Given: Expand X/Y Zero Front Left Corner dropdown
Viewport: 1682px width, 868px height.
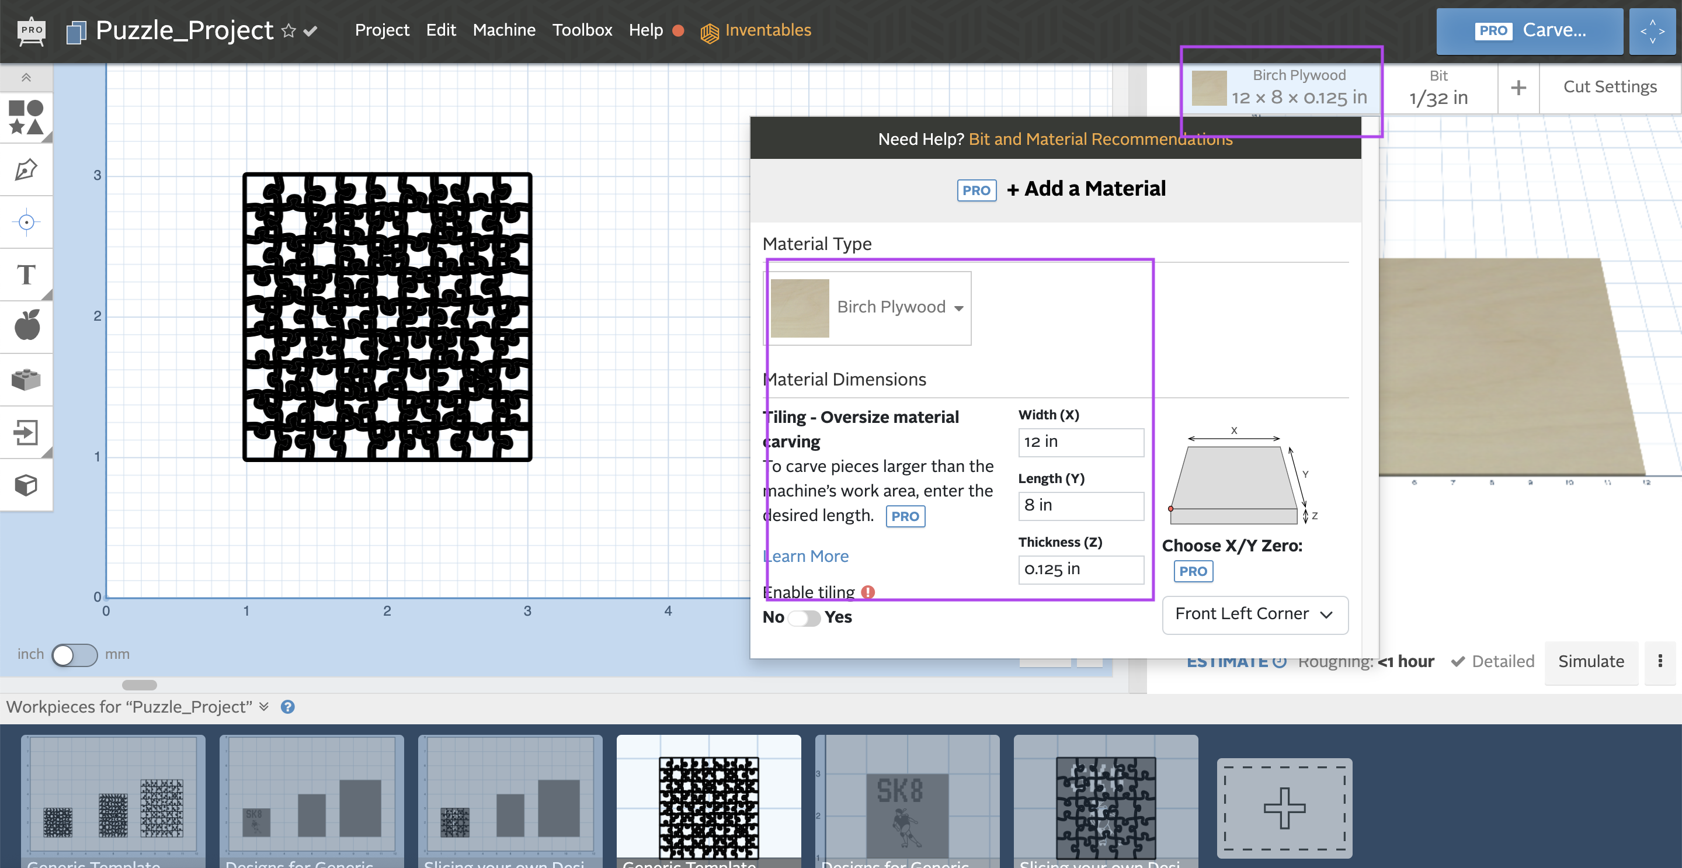Looking at the screenshot, I should coord(1254,613).
